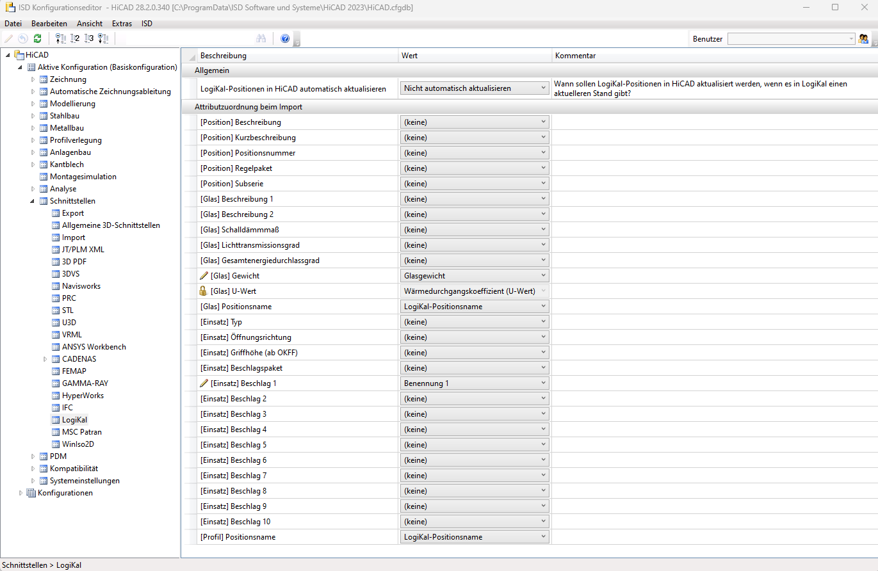Open help with the blue question mark icon
Viewport: 878px width, 571px height.
(x=285, y=38)
